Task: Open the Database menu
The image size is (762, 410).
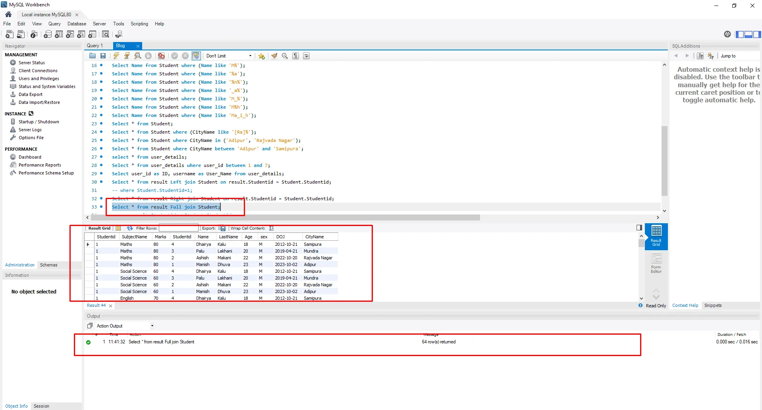Action: (77, 24)
